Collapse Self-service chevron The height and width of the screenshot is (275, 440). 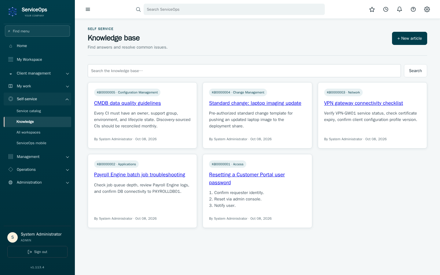[67, 99]
